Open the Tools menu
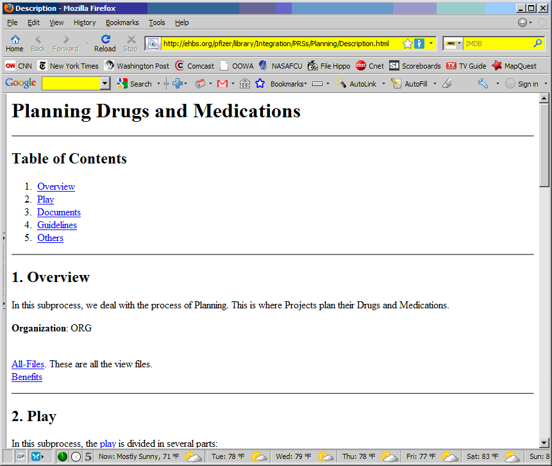 tap(156, 22)
